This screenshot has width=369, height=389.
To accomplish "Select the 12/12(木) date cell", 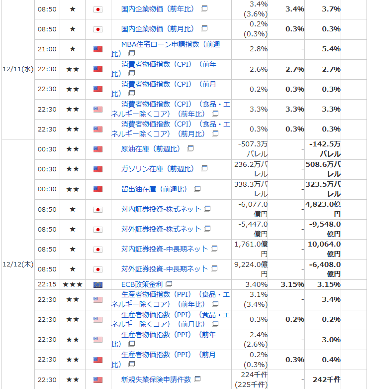I will click(x=18, y=264).
